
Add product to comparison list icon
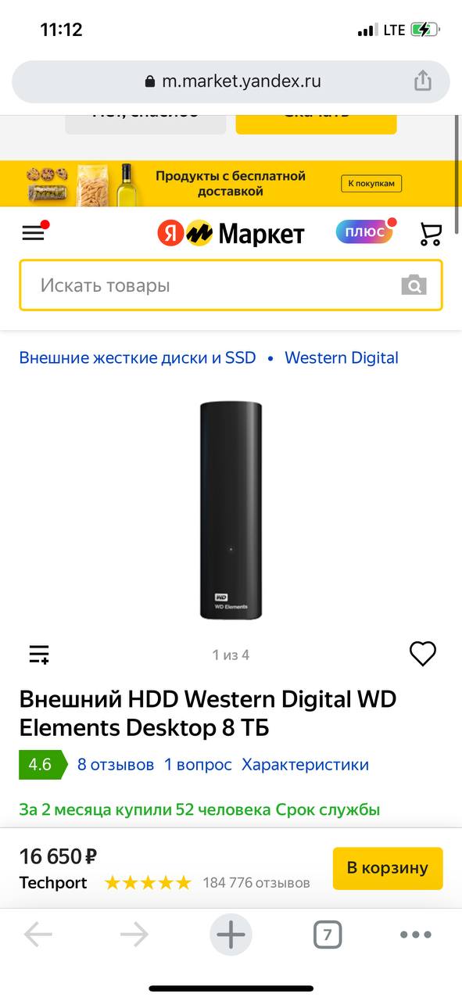39,655
